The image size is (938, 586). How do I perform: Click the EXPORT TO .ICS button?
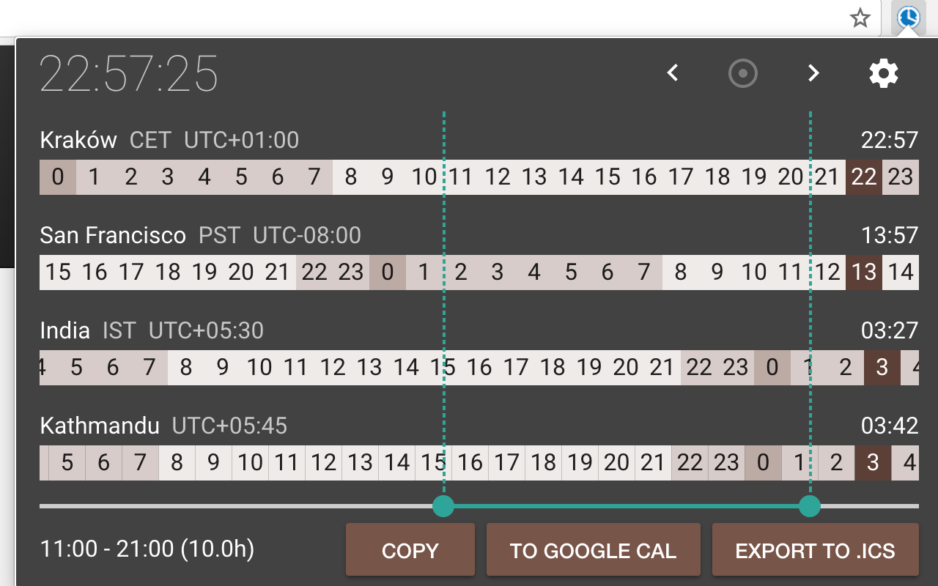pyautogui.click(x=815, y=550)
